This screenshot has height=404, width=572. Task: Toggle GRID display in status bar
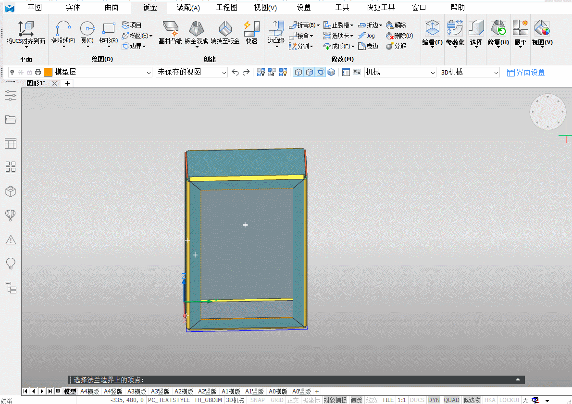click(277, 400)
